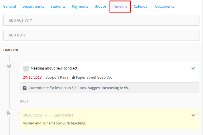The height and width of the screenshot is (135, 203).
Task: Switch to the Calendar tab
Action: tap(141, 7)
